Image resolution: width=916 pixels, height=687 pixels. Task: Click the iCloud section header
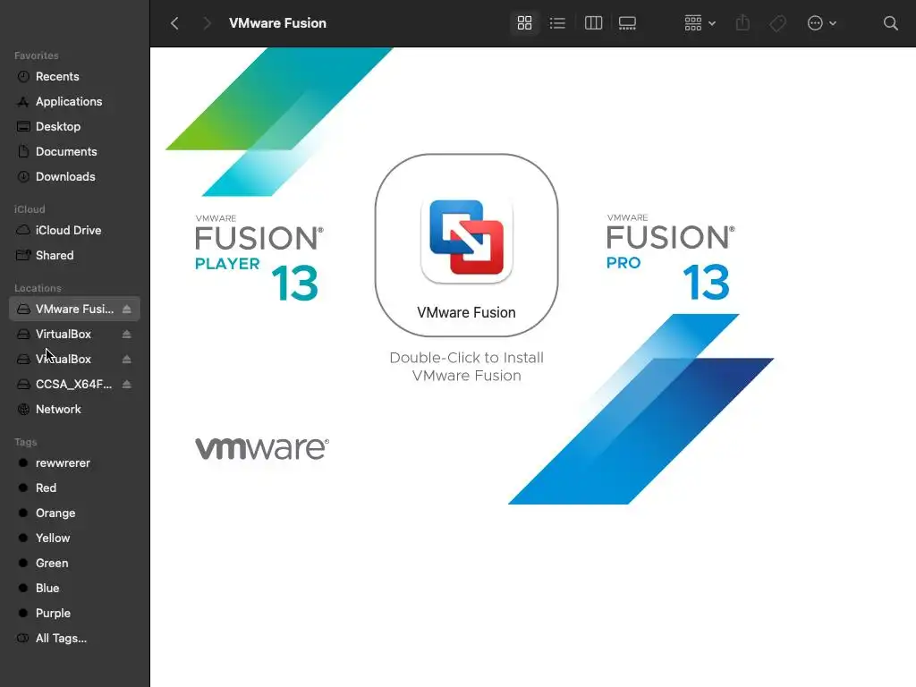30,209
